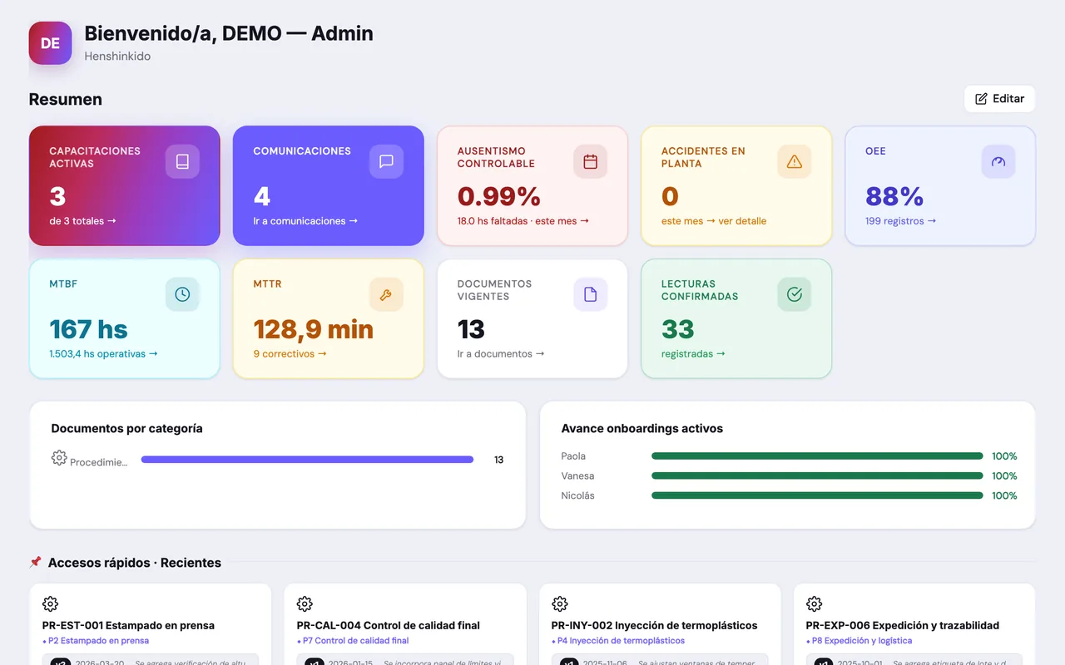Screen dimensions: 1065x665
Task: Click the OEE value '88%'
Action: pyautogui.click(x=894, y=196)
